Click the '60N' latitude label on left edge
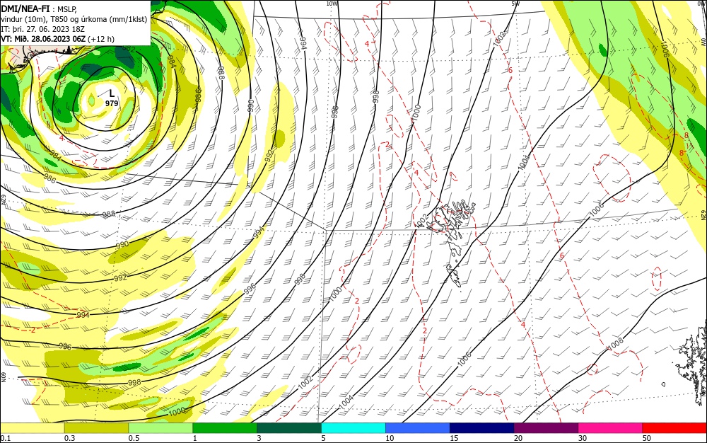The image size is (707, 443). pyautogui.click(x=3, y=377)
